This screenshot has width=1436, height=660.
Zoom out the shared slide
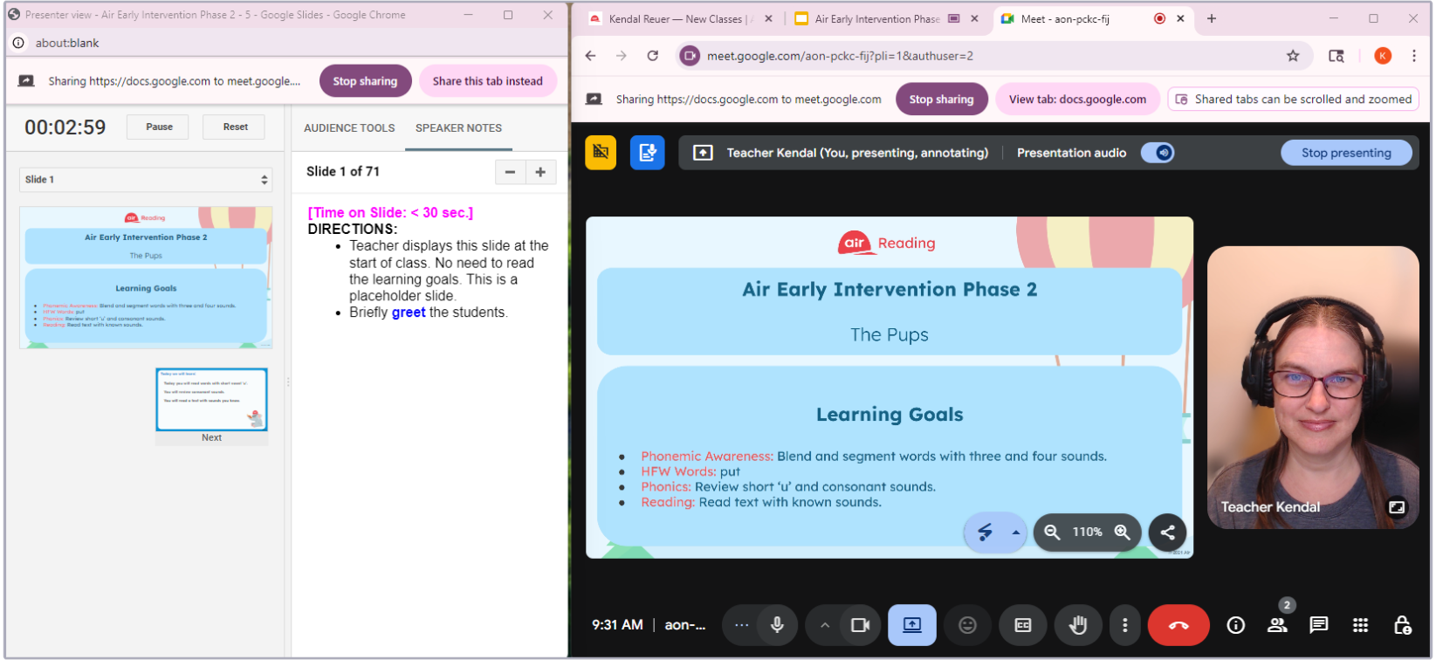(x=1052, y=532)
